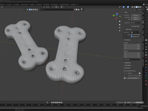Click Lock to Object eyedropper icon
The image size is (148, 111).
[x=139, y=32]
